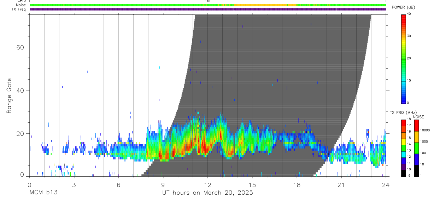Click the 0 tick on the UT hours axis
The height and width of the screenshot is (200, 434).
tap(29, 184)
